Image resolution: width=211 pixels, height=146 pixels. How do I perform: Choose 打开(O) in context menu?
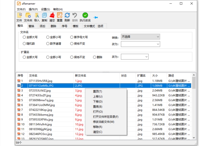point(106,112)
